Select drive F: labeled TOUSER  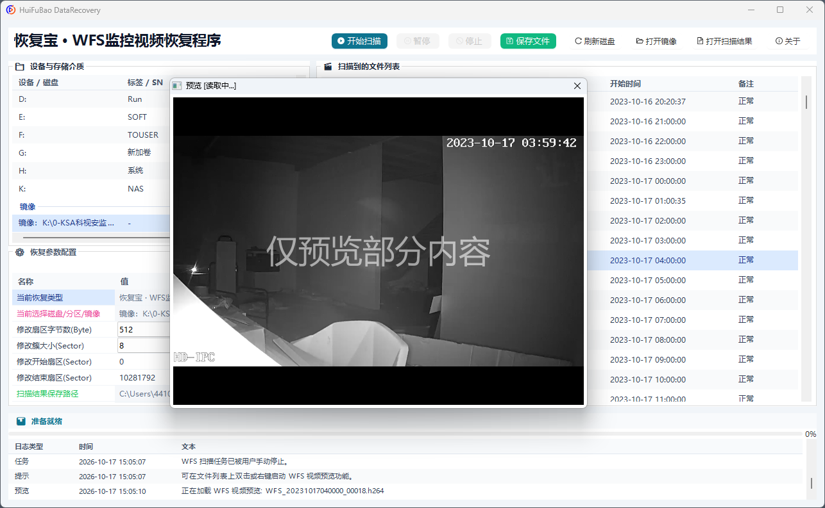point(90,135)
